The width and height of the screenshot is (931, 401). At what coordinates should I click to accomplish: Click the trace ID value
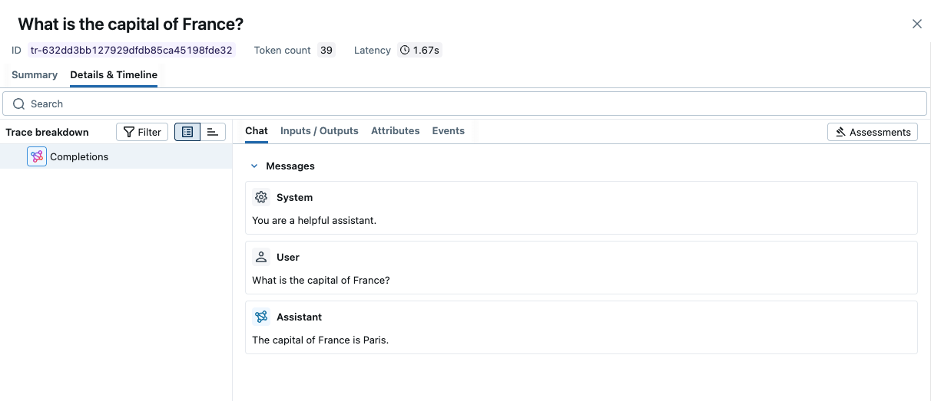[x=131, y=50]
